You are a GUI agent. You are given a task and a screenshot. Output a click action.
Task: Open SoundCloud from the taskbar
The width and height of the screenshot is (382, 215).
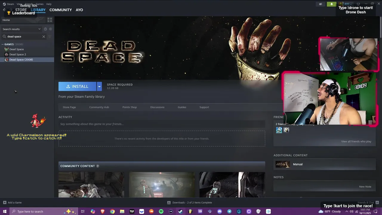(x=151, y=211)
